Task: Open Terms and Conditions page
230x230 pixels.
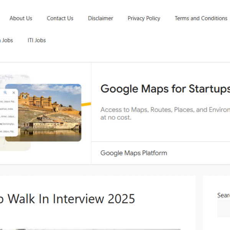Action: coord(201,18)
